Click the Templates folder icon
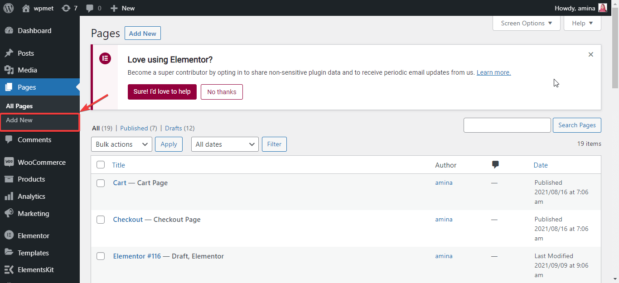 point(9,253)
